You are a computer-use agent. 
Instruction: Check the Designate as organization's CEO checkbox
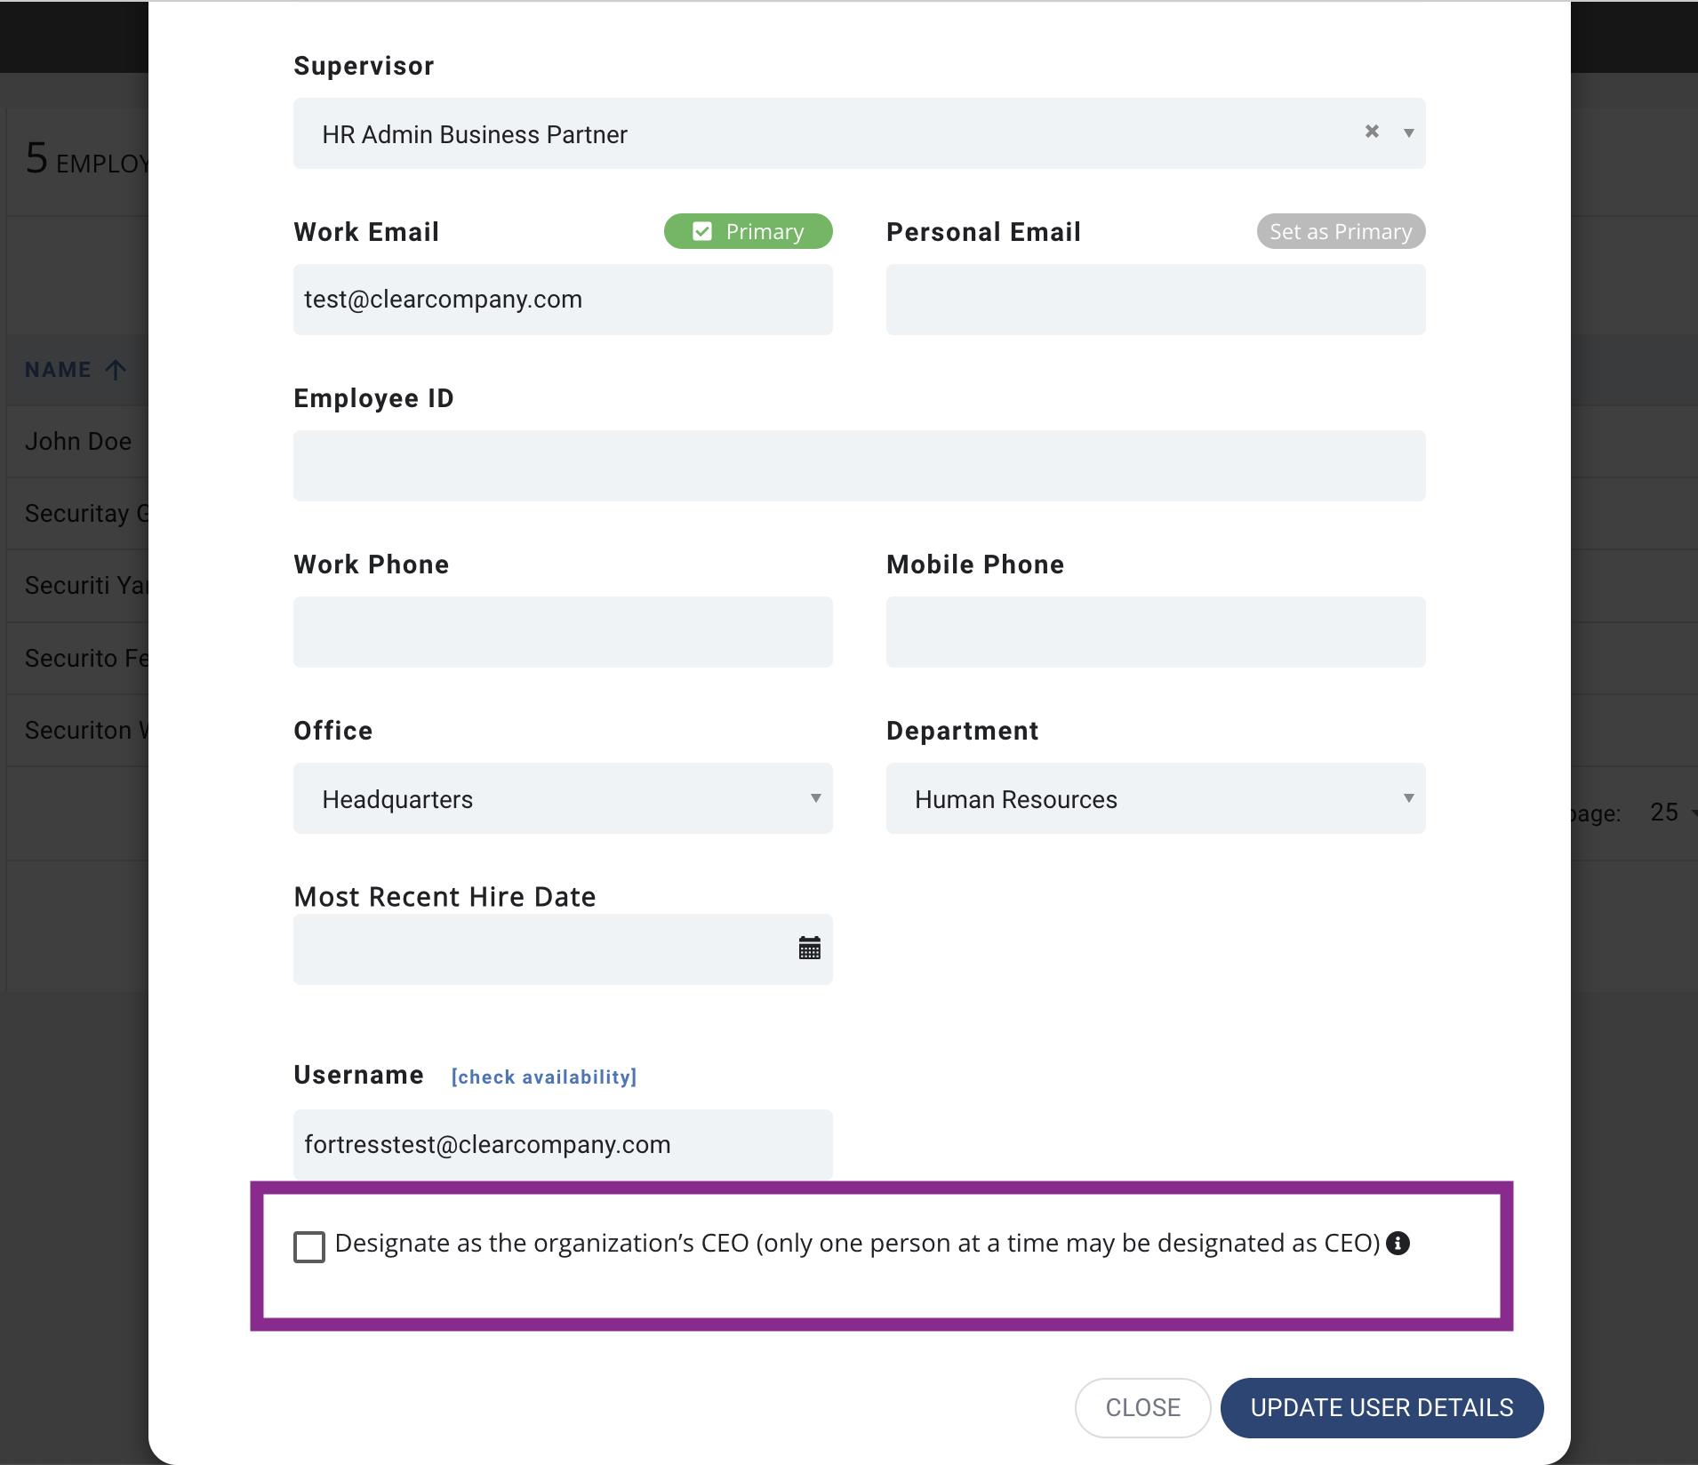point(309,1246)
